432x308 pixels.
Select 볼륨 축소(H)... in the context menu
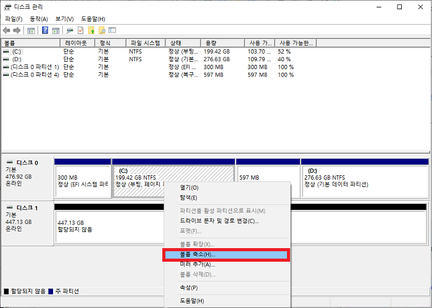tap(226, 254)
